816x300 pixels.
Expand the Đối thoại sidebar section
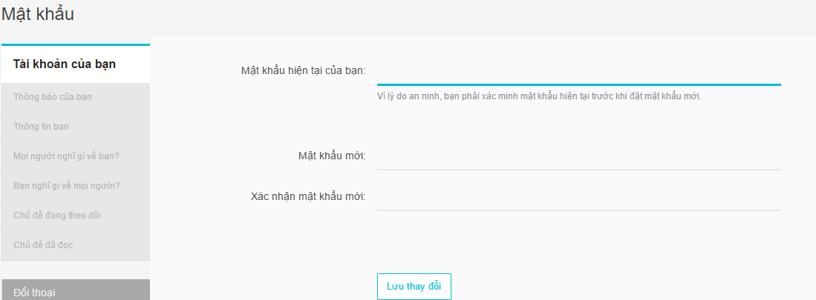(76, 290)
